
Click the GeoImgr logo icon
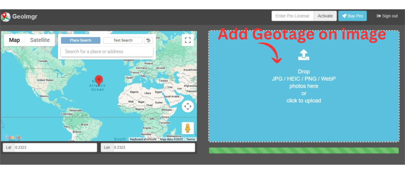6,17
